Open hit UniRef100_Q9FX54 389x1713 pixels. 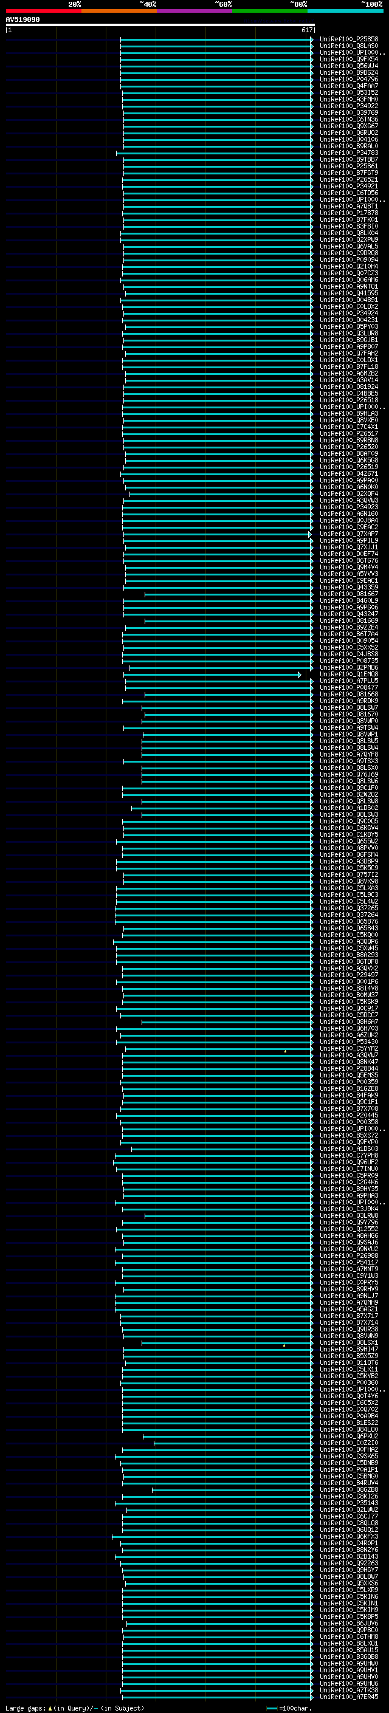(x=349, y=59)
